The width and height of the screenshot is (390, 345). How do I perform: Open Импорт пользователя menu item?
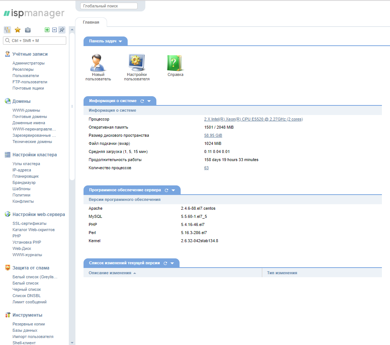(33, 337)
